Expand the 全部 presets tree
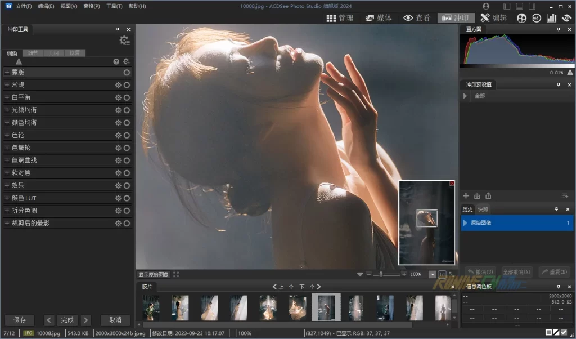576x339 pixels. 466,96
